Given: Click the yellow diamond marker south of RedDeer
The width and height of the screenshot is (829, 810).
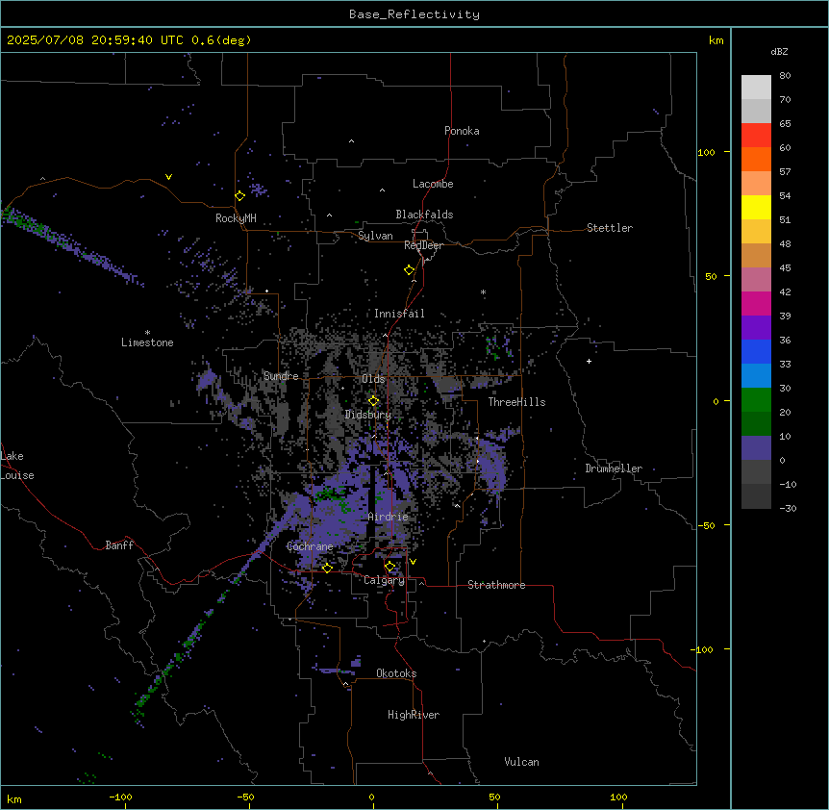Looking at the screenshot, I should click(410, 270).
